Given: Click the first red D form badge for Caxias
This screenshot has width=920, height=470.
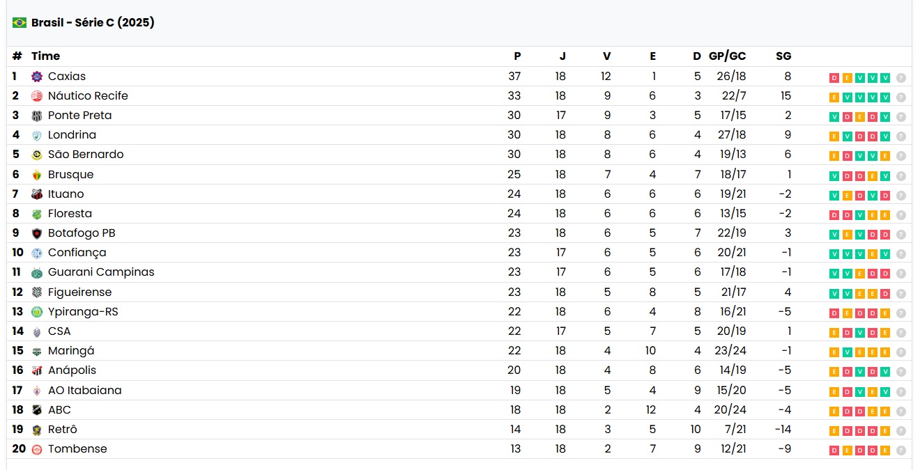Looking at the screenshot, I should click(x=834, y=78).
